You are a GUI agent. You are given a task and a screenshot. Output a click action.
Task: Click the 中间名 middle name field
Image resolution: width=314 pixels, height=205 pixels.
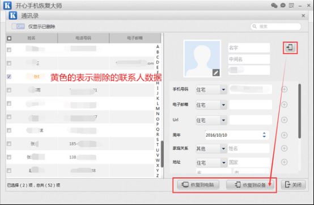tap(249, 59)
